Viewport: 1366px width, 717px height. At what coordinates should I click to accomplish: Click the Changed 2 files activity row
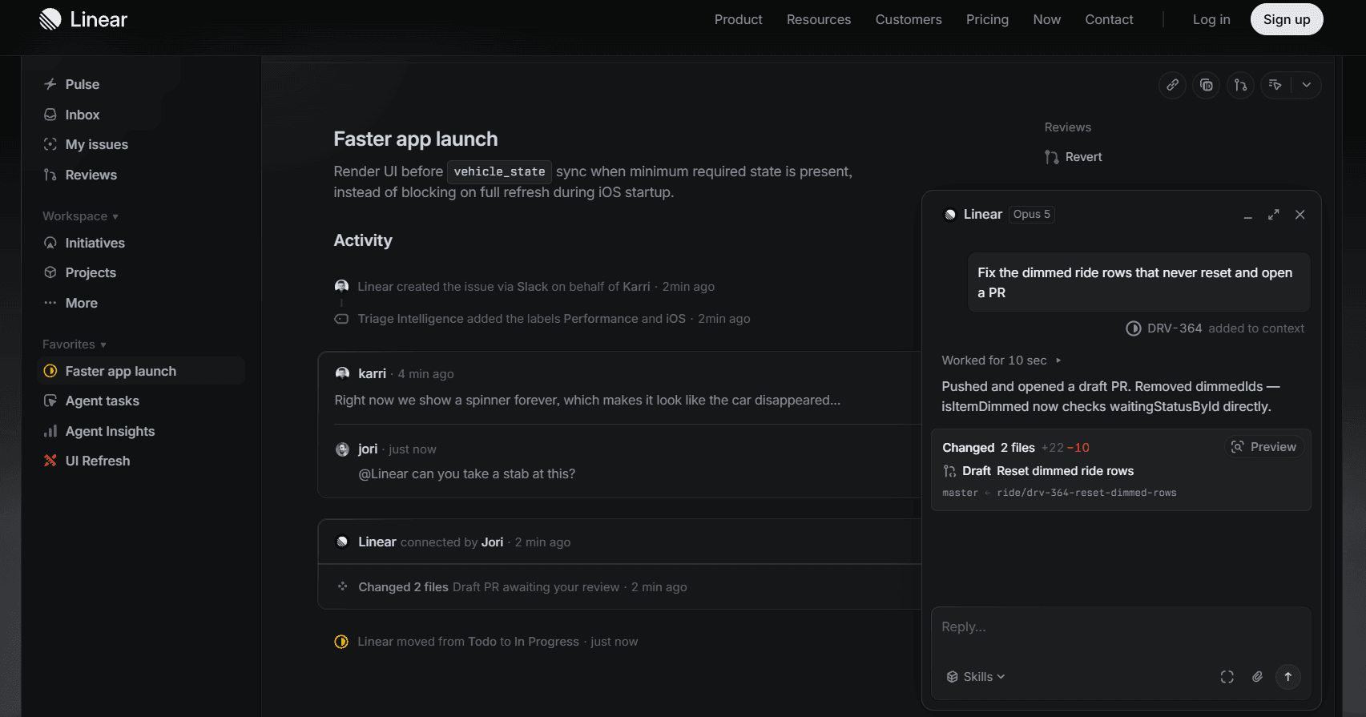tap(620, 587)
